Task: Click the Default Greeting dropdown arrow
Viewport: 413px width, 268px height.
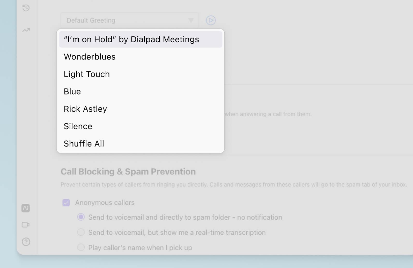Action: [x=191, y=20]
